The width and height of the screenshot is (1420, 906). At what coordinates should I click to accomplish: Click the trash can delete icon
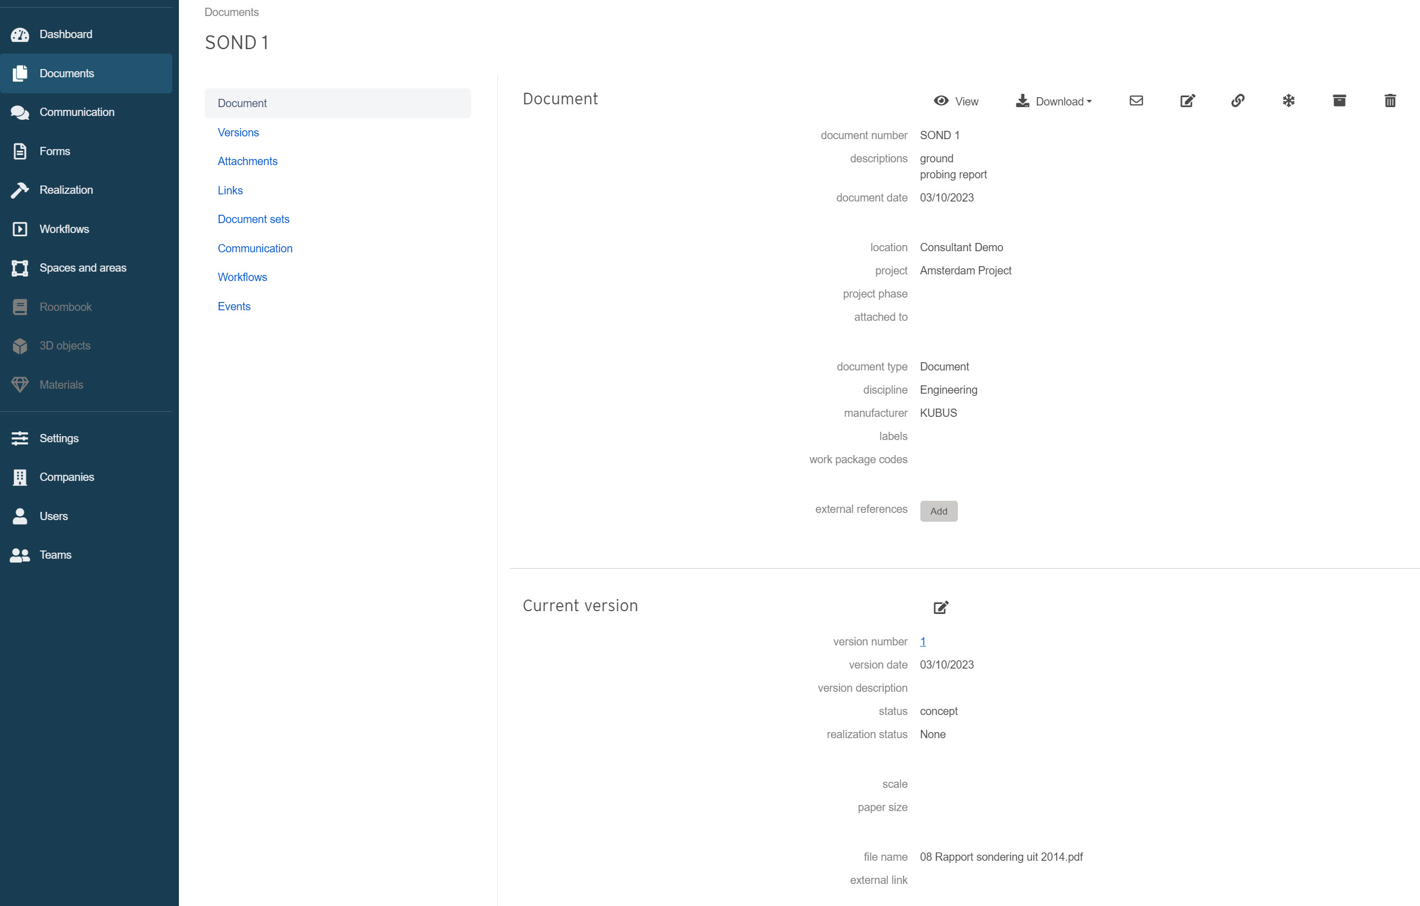click(x=1390, y=101)
